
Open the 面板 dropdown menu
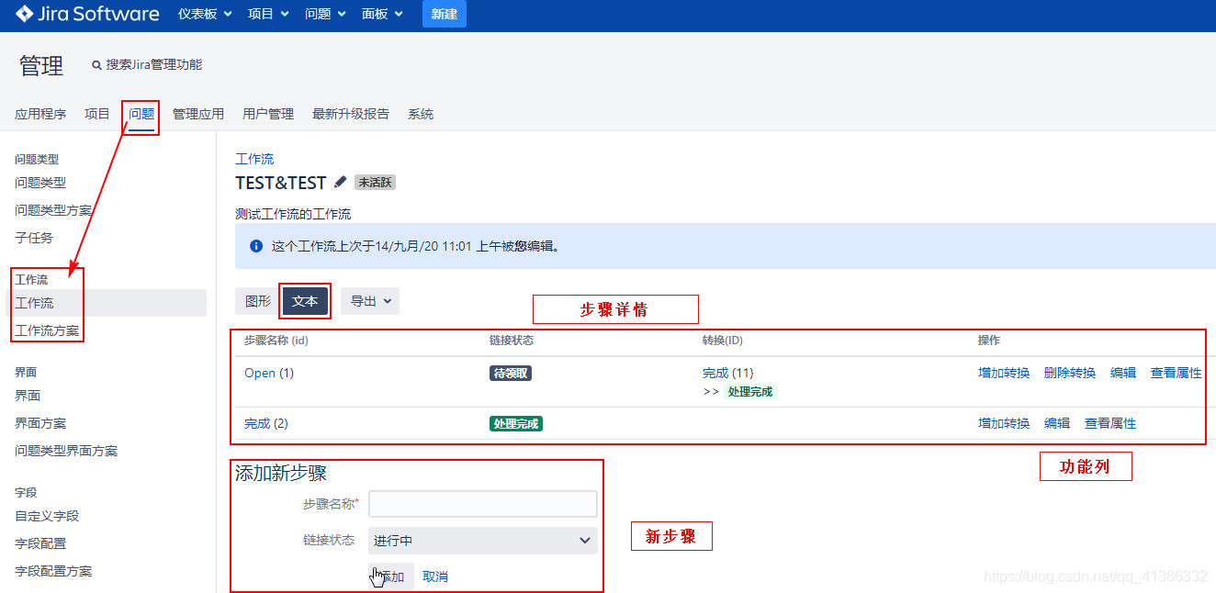pos(382,14)
